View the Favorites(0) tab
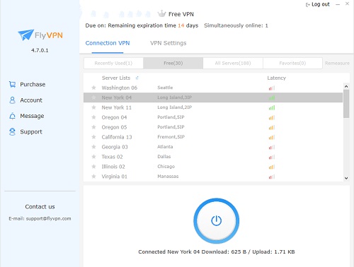Screen dimensions: 354x267 [292, 63]
